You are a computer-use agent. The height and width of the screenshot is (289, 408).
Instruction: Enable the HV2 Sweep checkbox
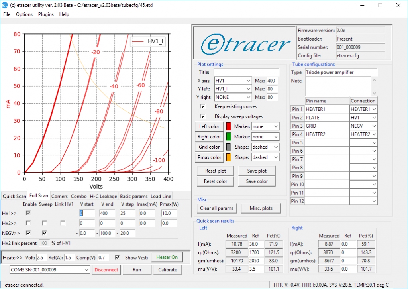point(45,223)
